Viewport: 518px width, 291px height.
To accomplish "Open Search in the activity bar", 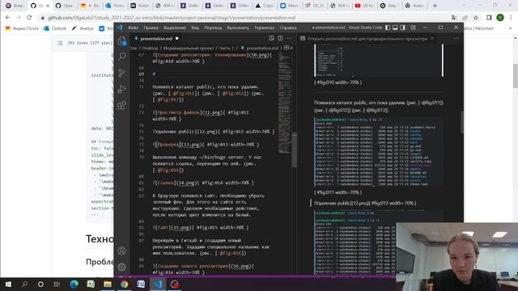I will [x=122, y=57].
